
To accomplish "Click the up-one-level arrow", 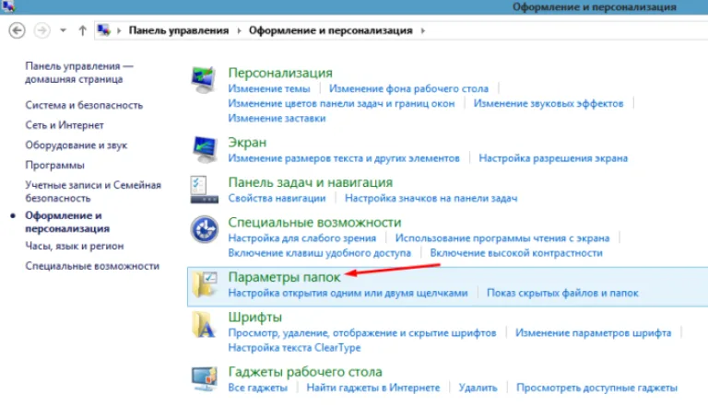I will click(82, 30).
